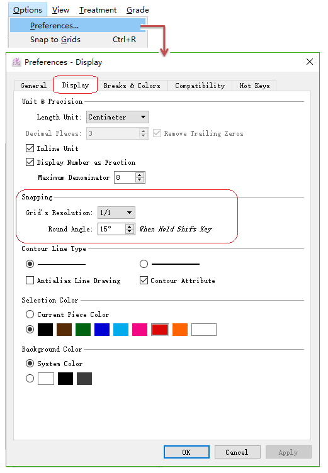
Task: Toggle the Inline Unit checkbox
Action: pos(30,148)
